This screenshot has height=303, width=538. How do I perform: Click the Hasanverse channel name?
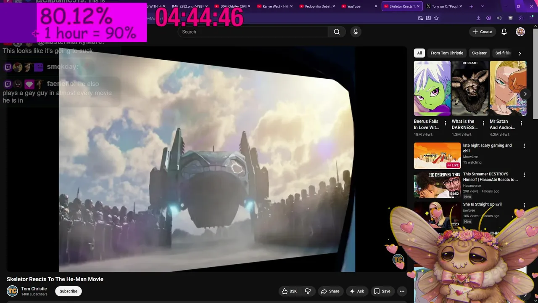point(472,185)
